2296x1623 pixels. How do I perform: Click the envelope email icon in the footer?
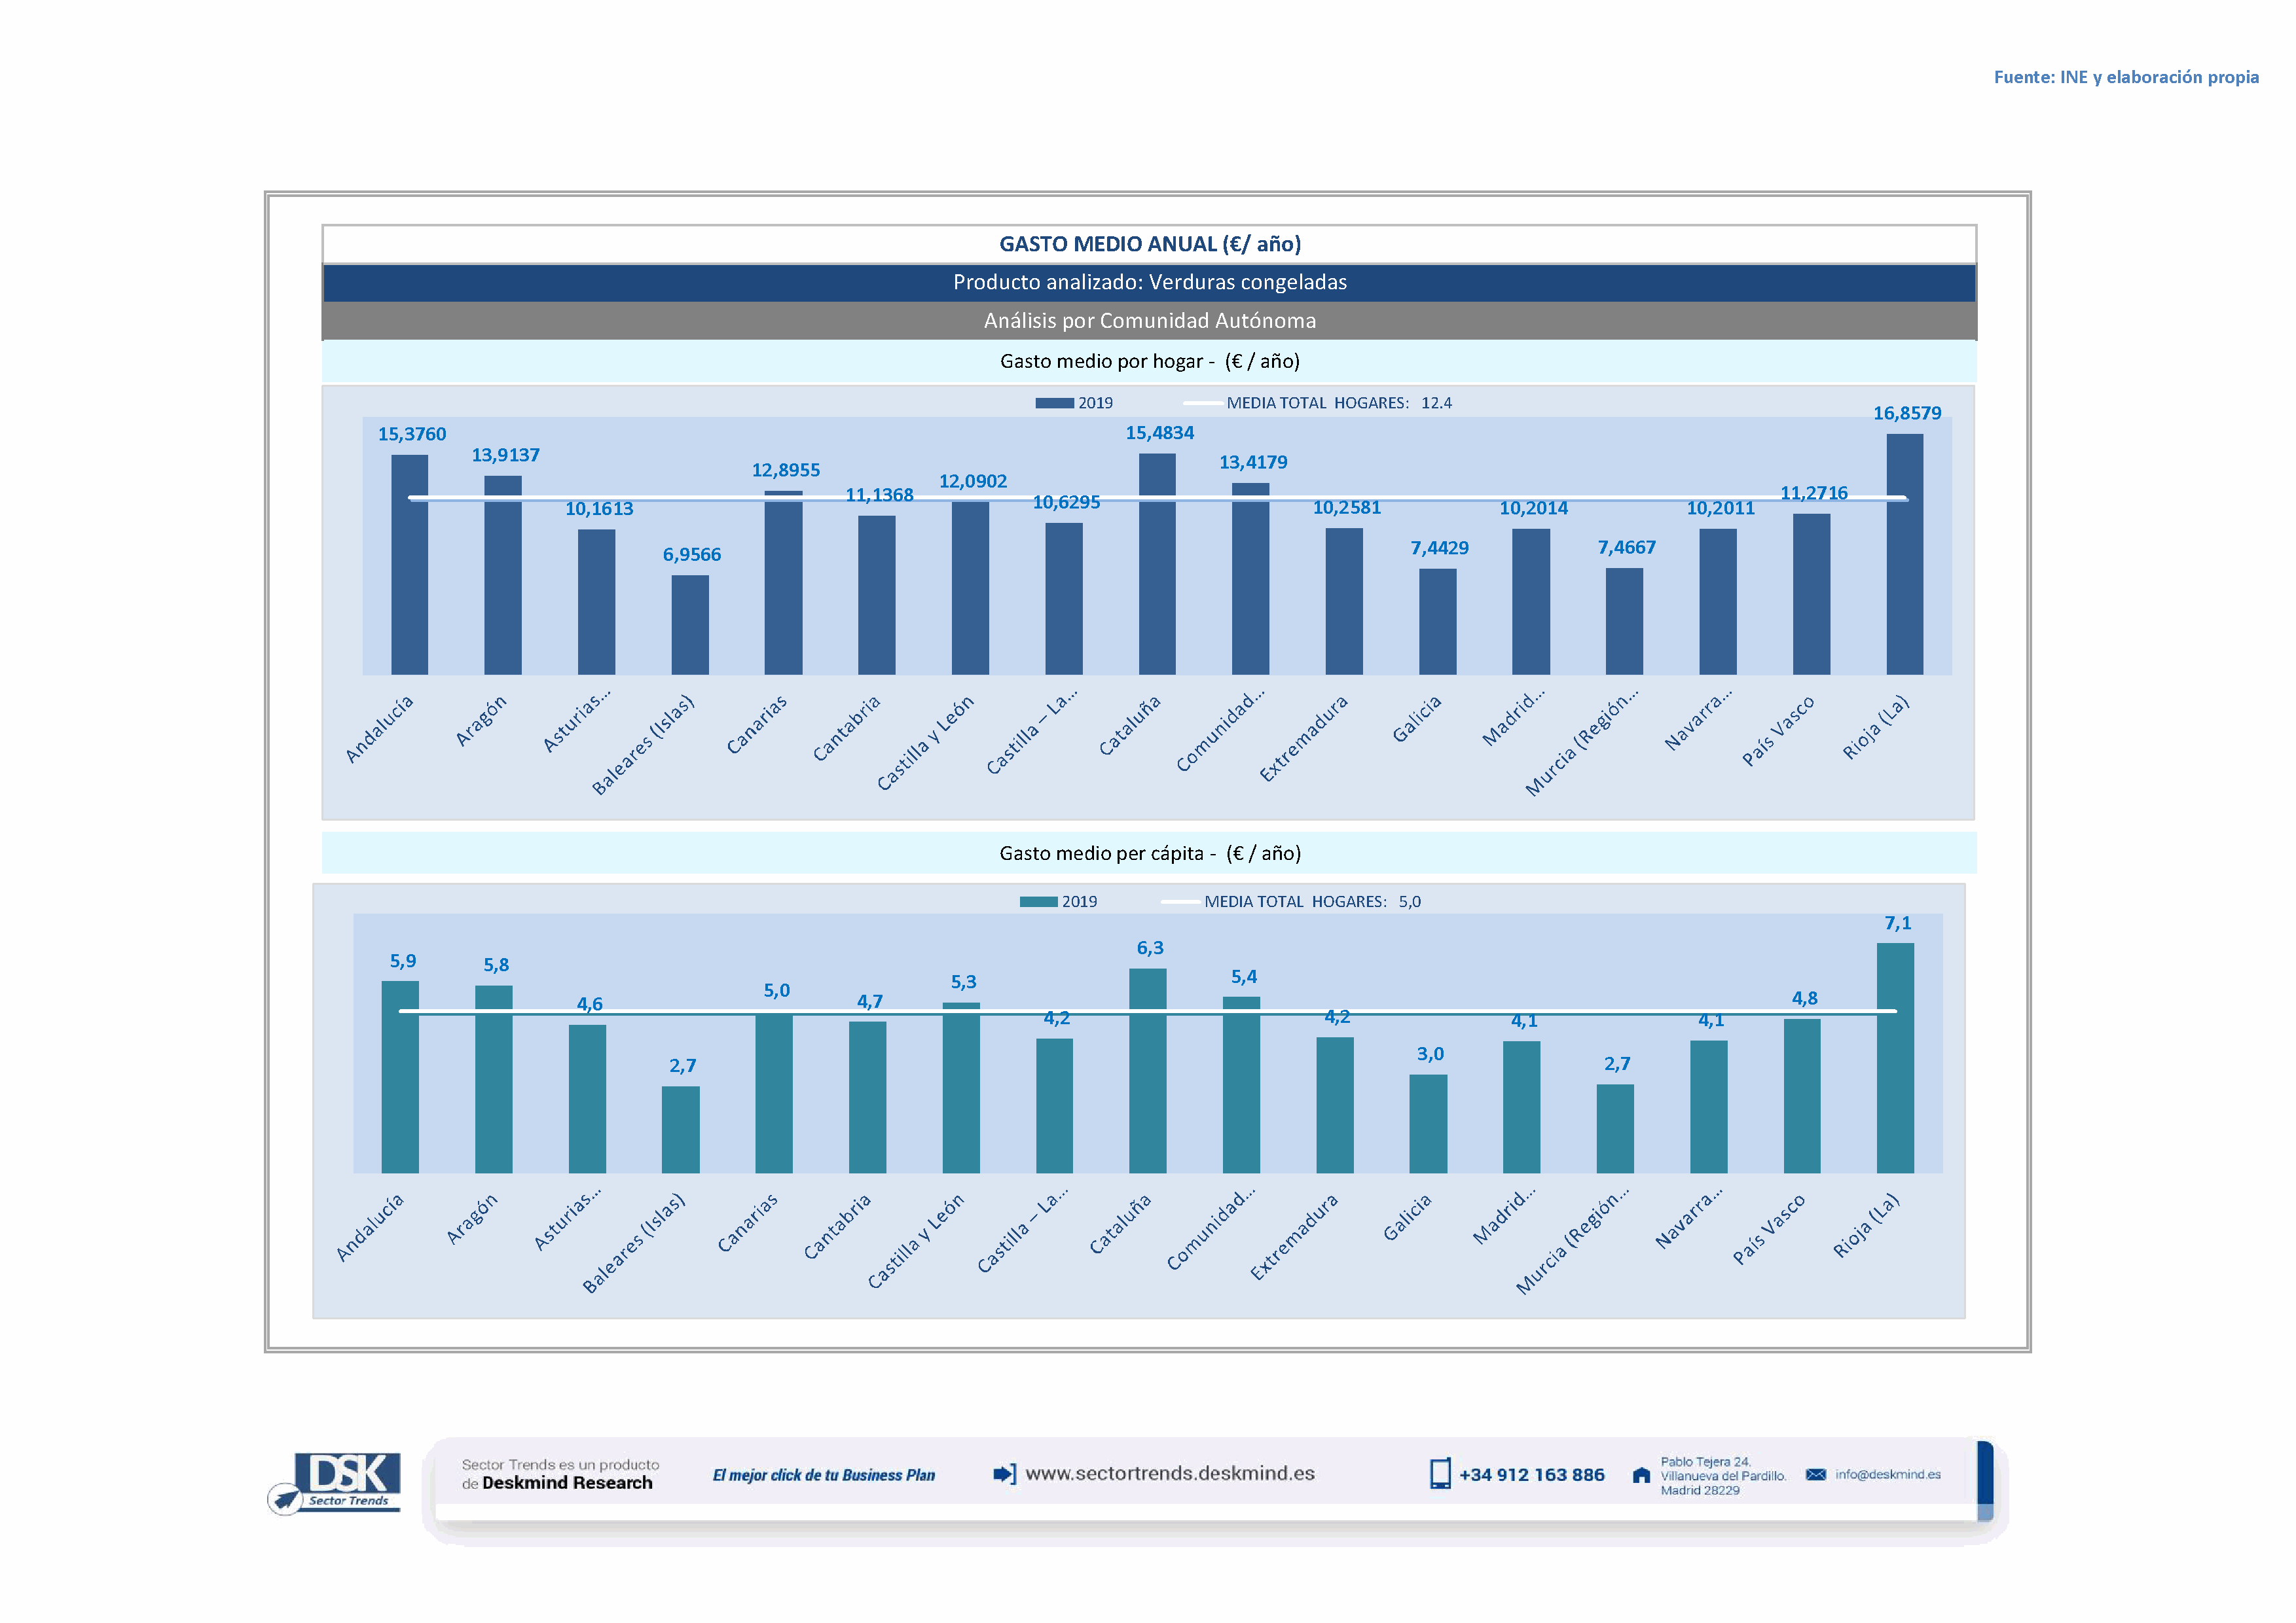(x=1815, y=1474)
